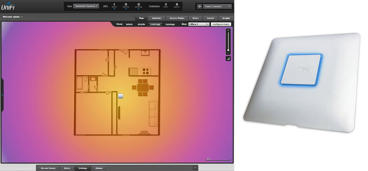Open the Santomieri Systems site dropdown
The height and width of the screenshot is (171, 368).
coord(86,6)
